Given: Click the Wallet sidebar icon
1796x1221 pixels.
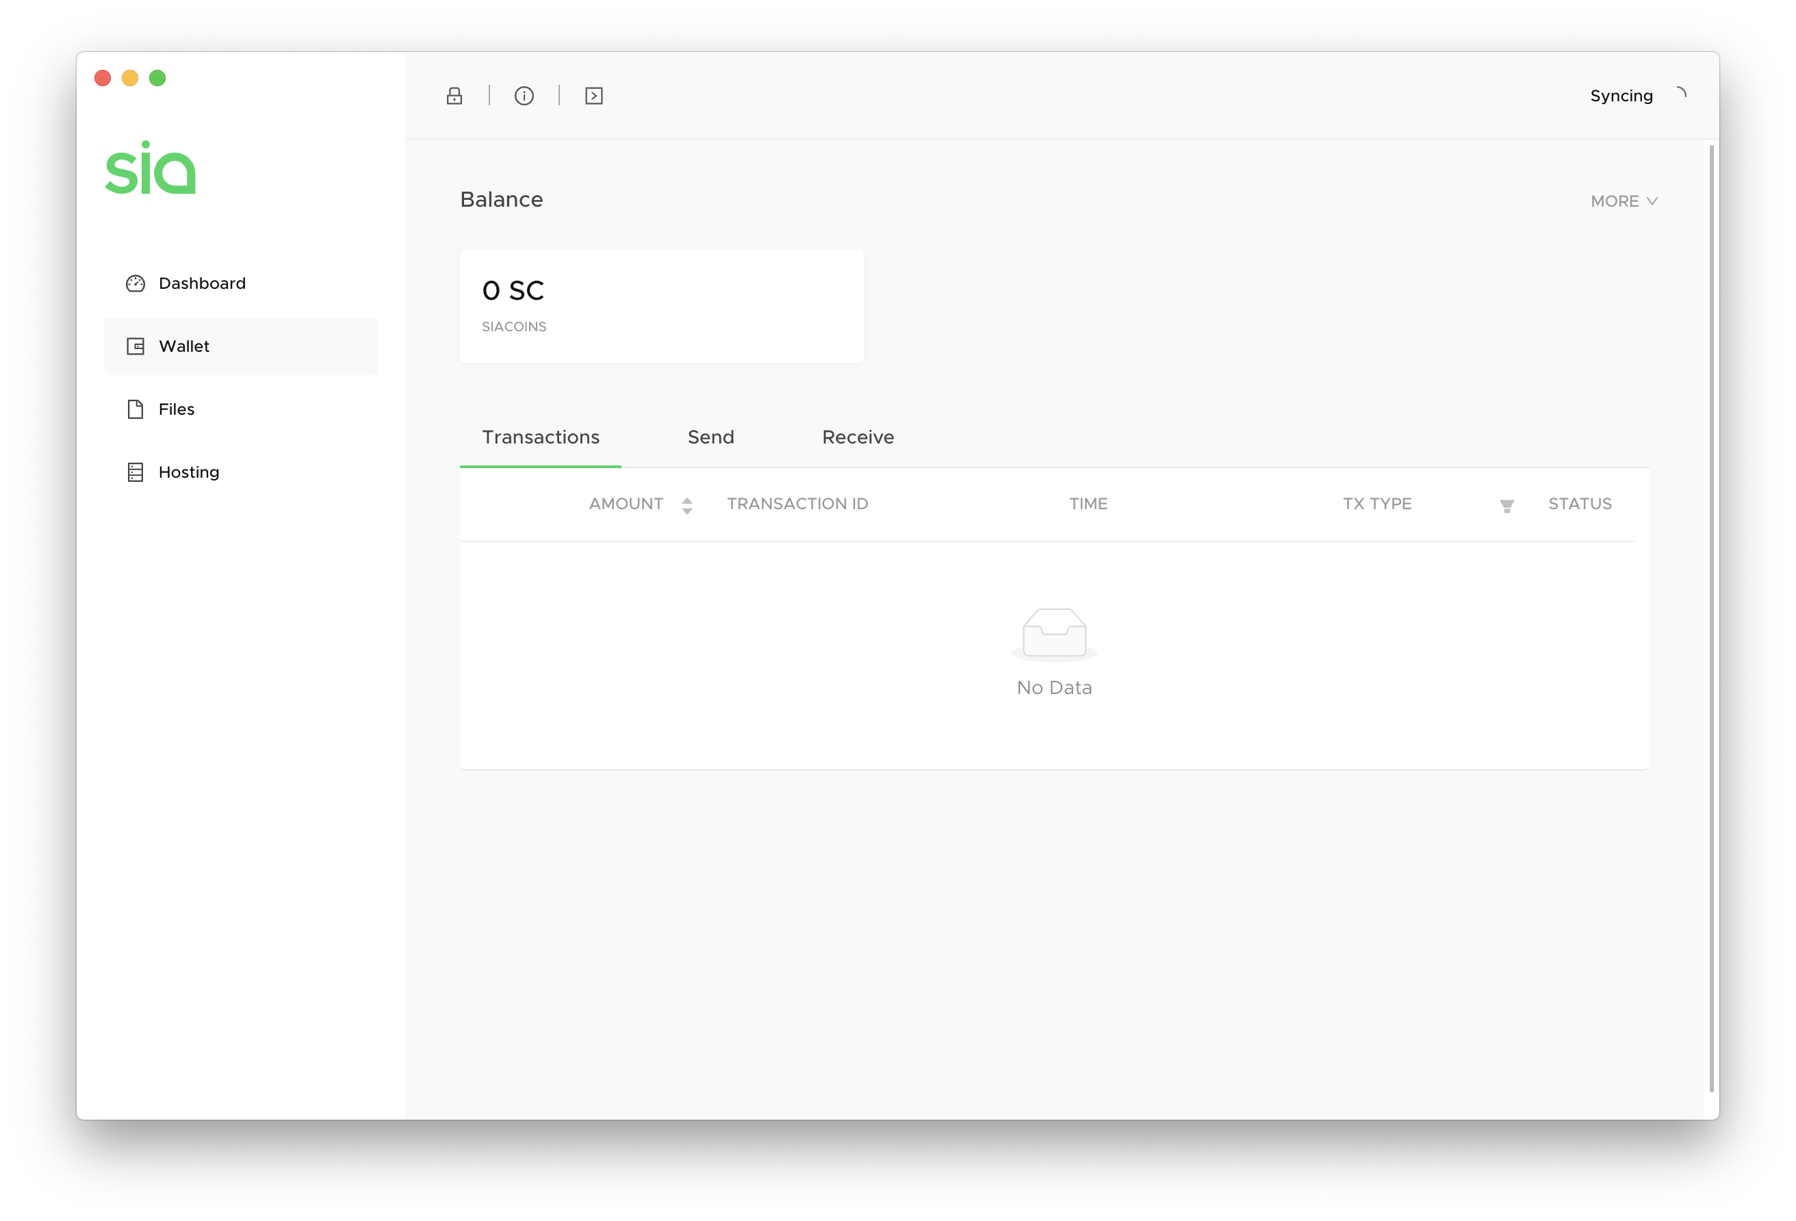Looking at the screenshot, I should 136,346.
